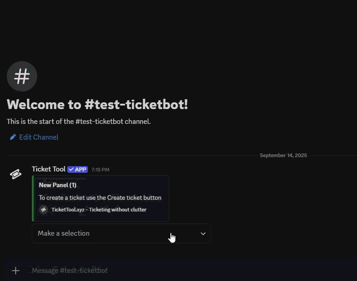357x281 pixels.
Task: Click the New Panel (1) embed title
Action: click(57, 185)
